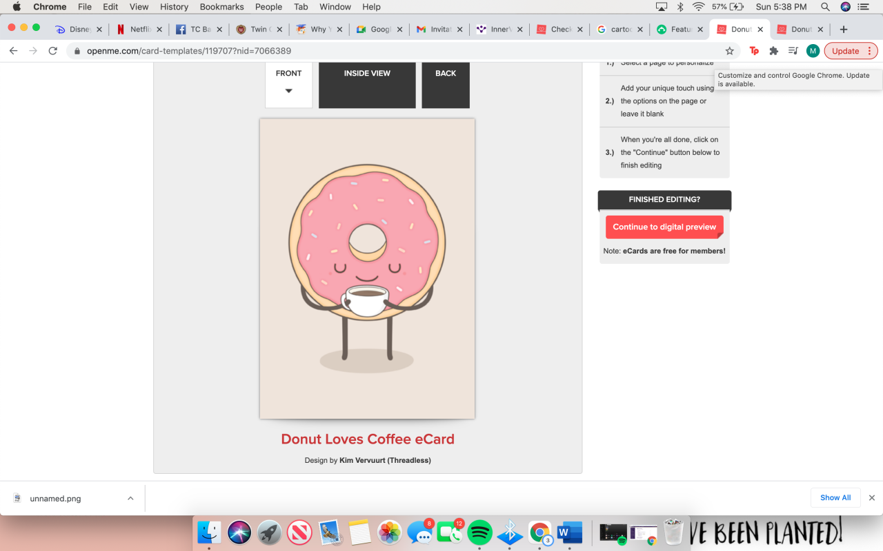This screenshot has height=551, width=883.
Task: Open the downloaded unnamed.png file
Action: tap(55, 498)
